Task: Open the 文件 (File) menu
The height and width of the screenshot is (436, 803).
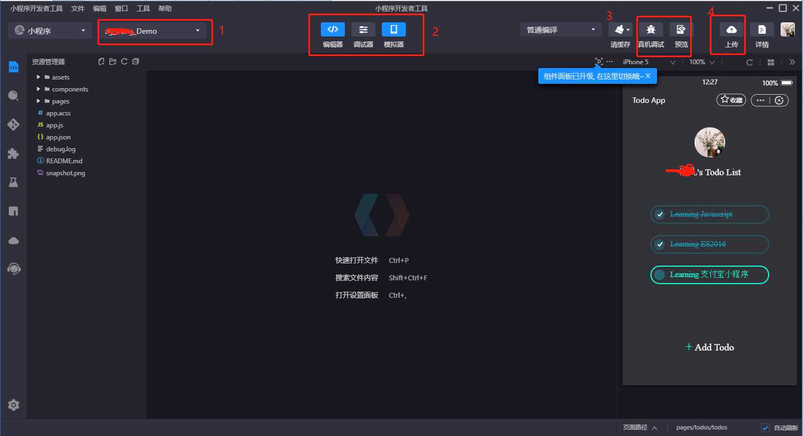Action: (x=78, y=9)
